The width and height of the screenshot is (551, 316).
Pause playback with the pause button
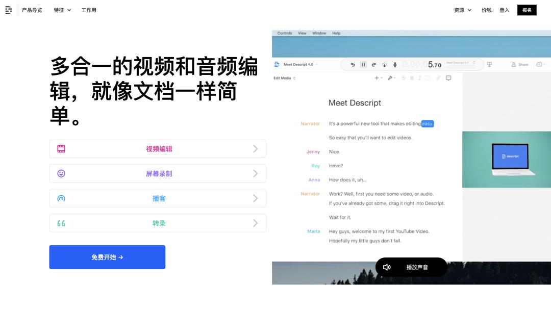(363, 65)
